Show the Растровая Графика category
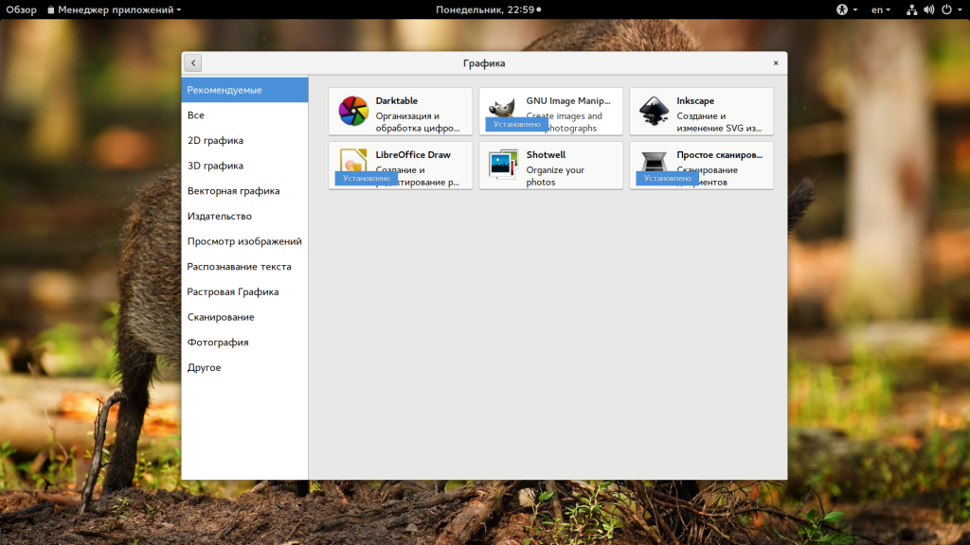 coord(232,291)
